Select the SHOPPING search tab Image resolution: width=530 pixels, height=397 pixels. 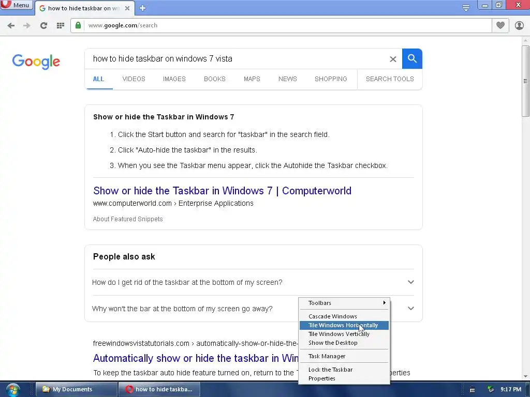[331, 79]
